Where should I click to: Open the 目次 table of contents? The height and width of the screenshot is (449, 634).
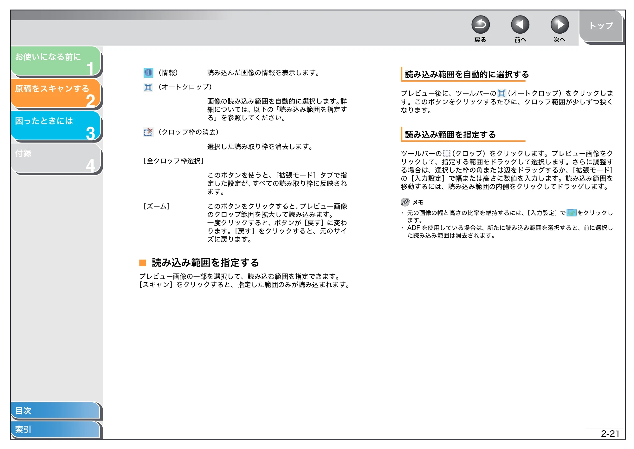(55, 411)
